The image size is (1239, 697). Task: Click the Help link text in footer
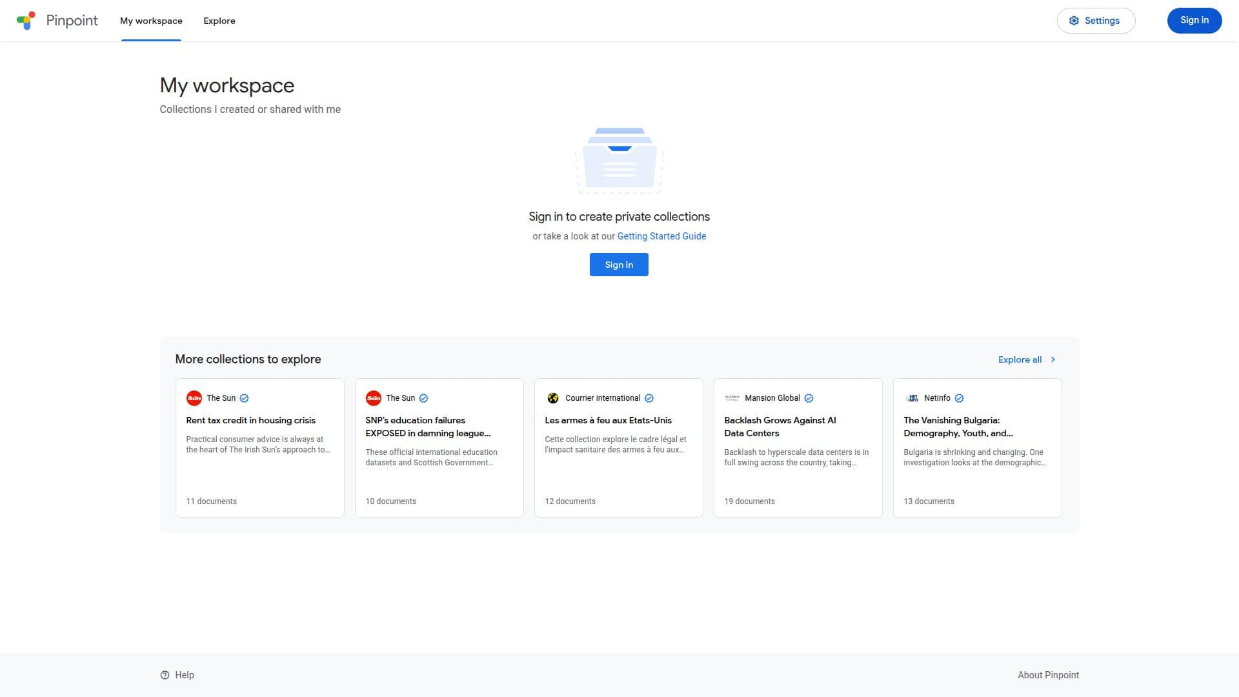tap(185, 675)
